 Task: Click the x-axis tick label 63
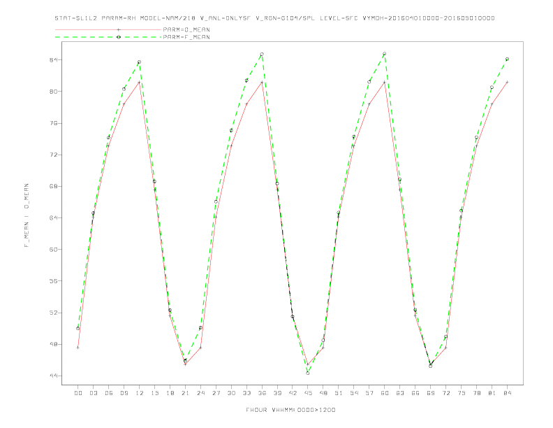pos(400,393)
